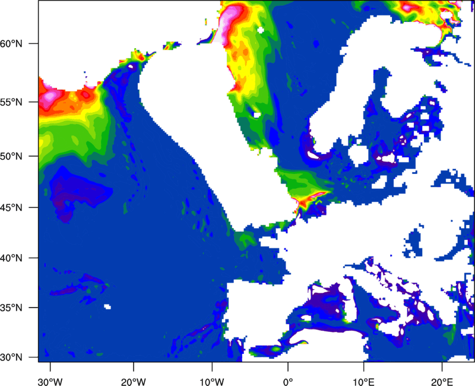Click the 40°N latitude label
475x386 pixels.
(11, 258)
